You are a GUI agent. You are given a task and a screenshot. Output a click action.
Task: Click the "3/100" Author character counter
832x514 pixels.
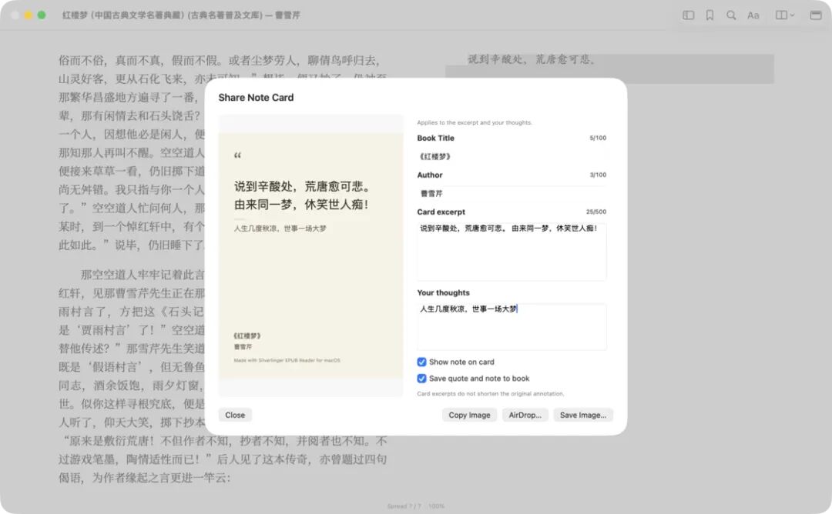coord(598,175)
